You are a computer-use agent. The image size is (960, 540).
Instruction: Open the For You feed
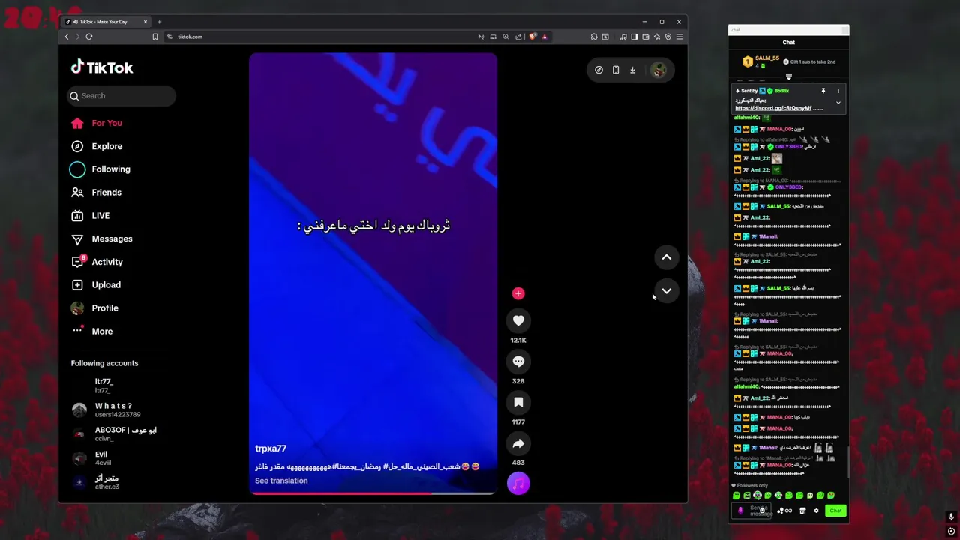[x=96, y=123]
